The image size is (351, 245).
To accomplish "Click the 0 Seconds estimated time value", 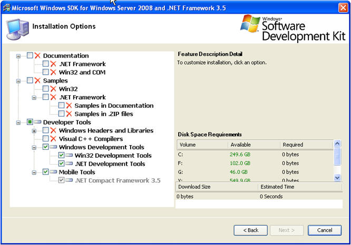I will [x=271, y=197].
